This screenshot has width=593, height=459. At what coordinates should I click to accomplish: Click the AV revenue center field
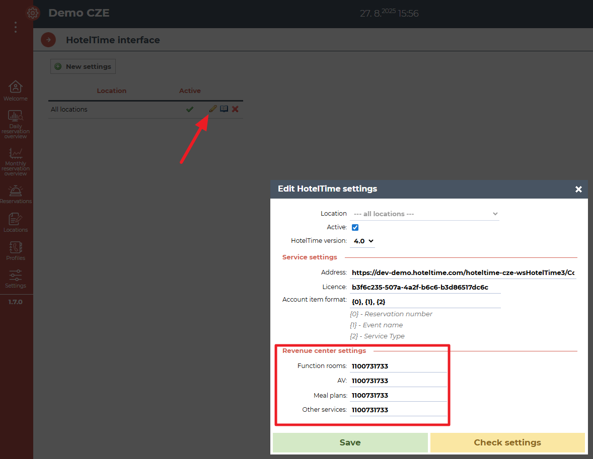click(398, 381)
